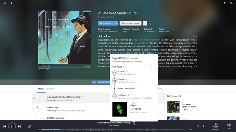The image size is (236, 132).
Task: Open Songs For Young Lovers album cover
Action: tap(173, 107)
